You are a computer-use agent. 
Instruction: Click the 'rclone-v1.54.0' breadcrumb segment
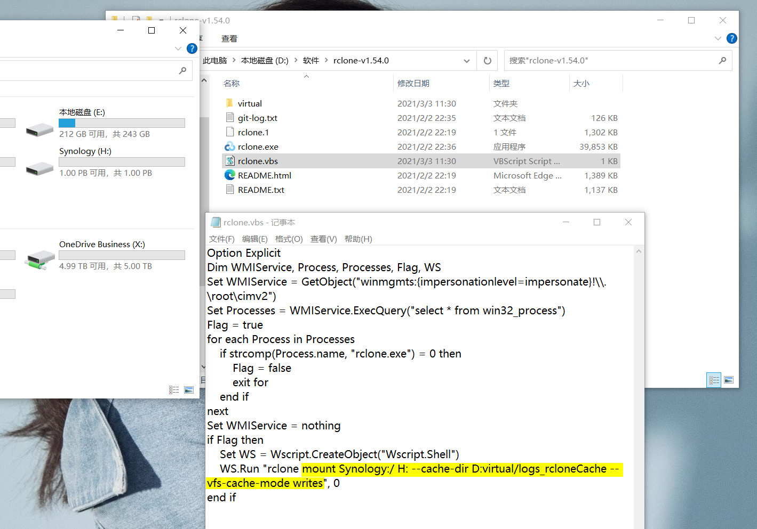pos(361,61)
